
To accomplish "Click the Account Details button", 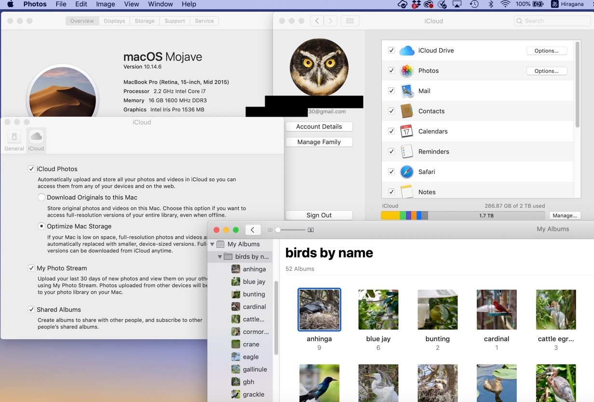I will coord(319,127).
